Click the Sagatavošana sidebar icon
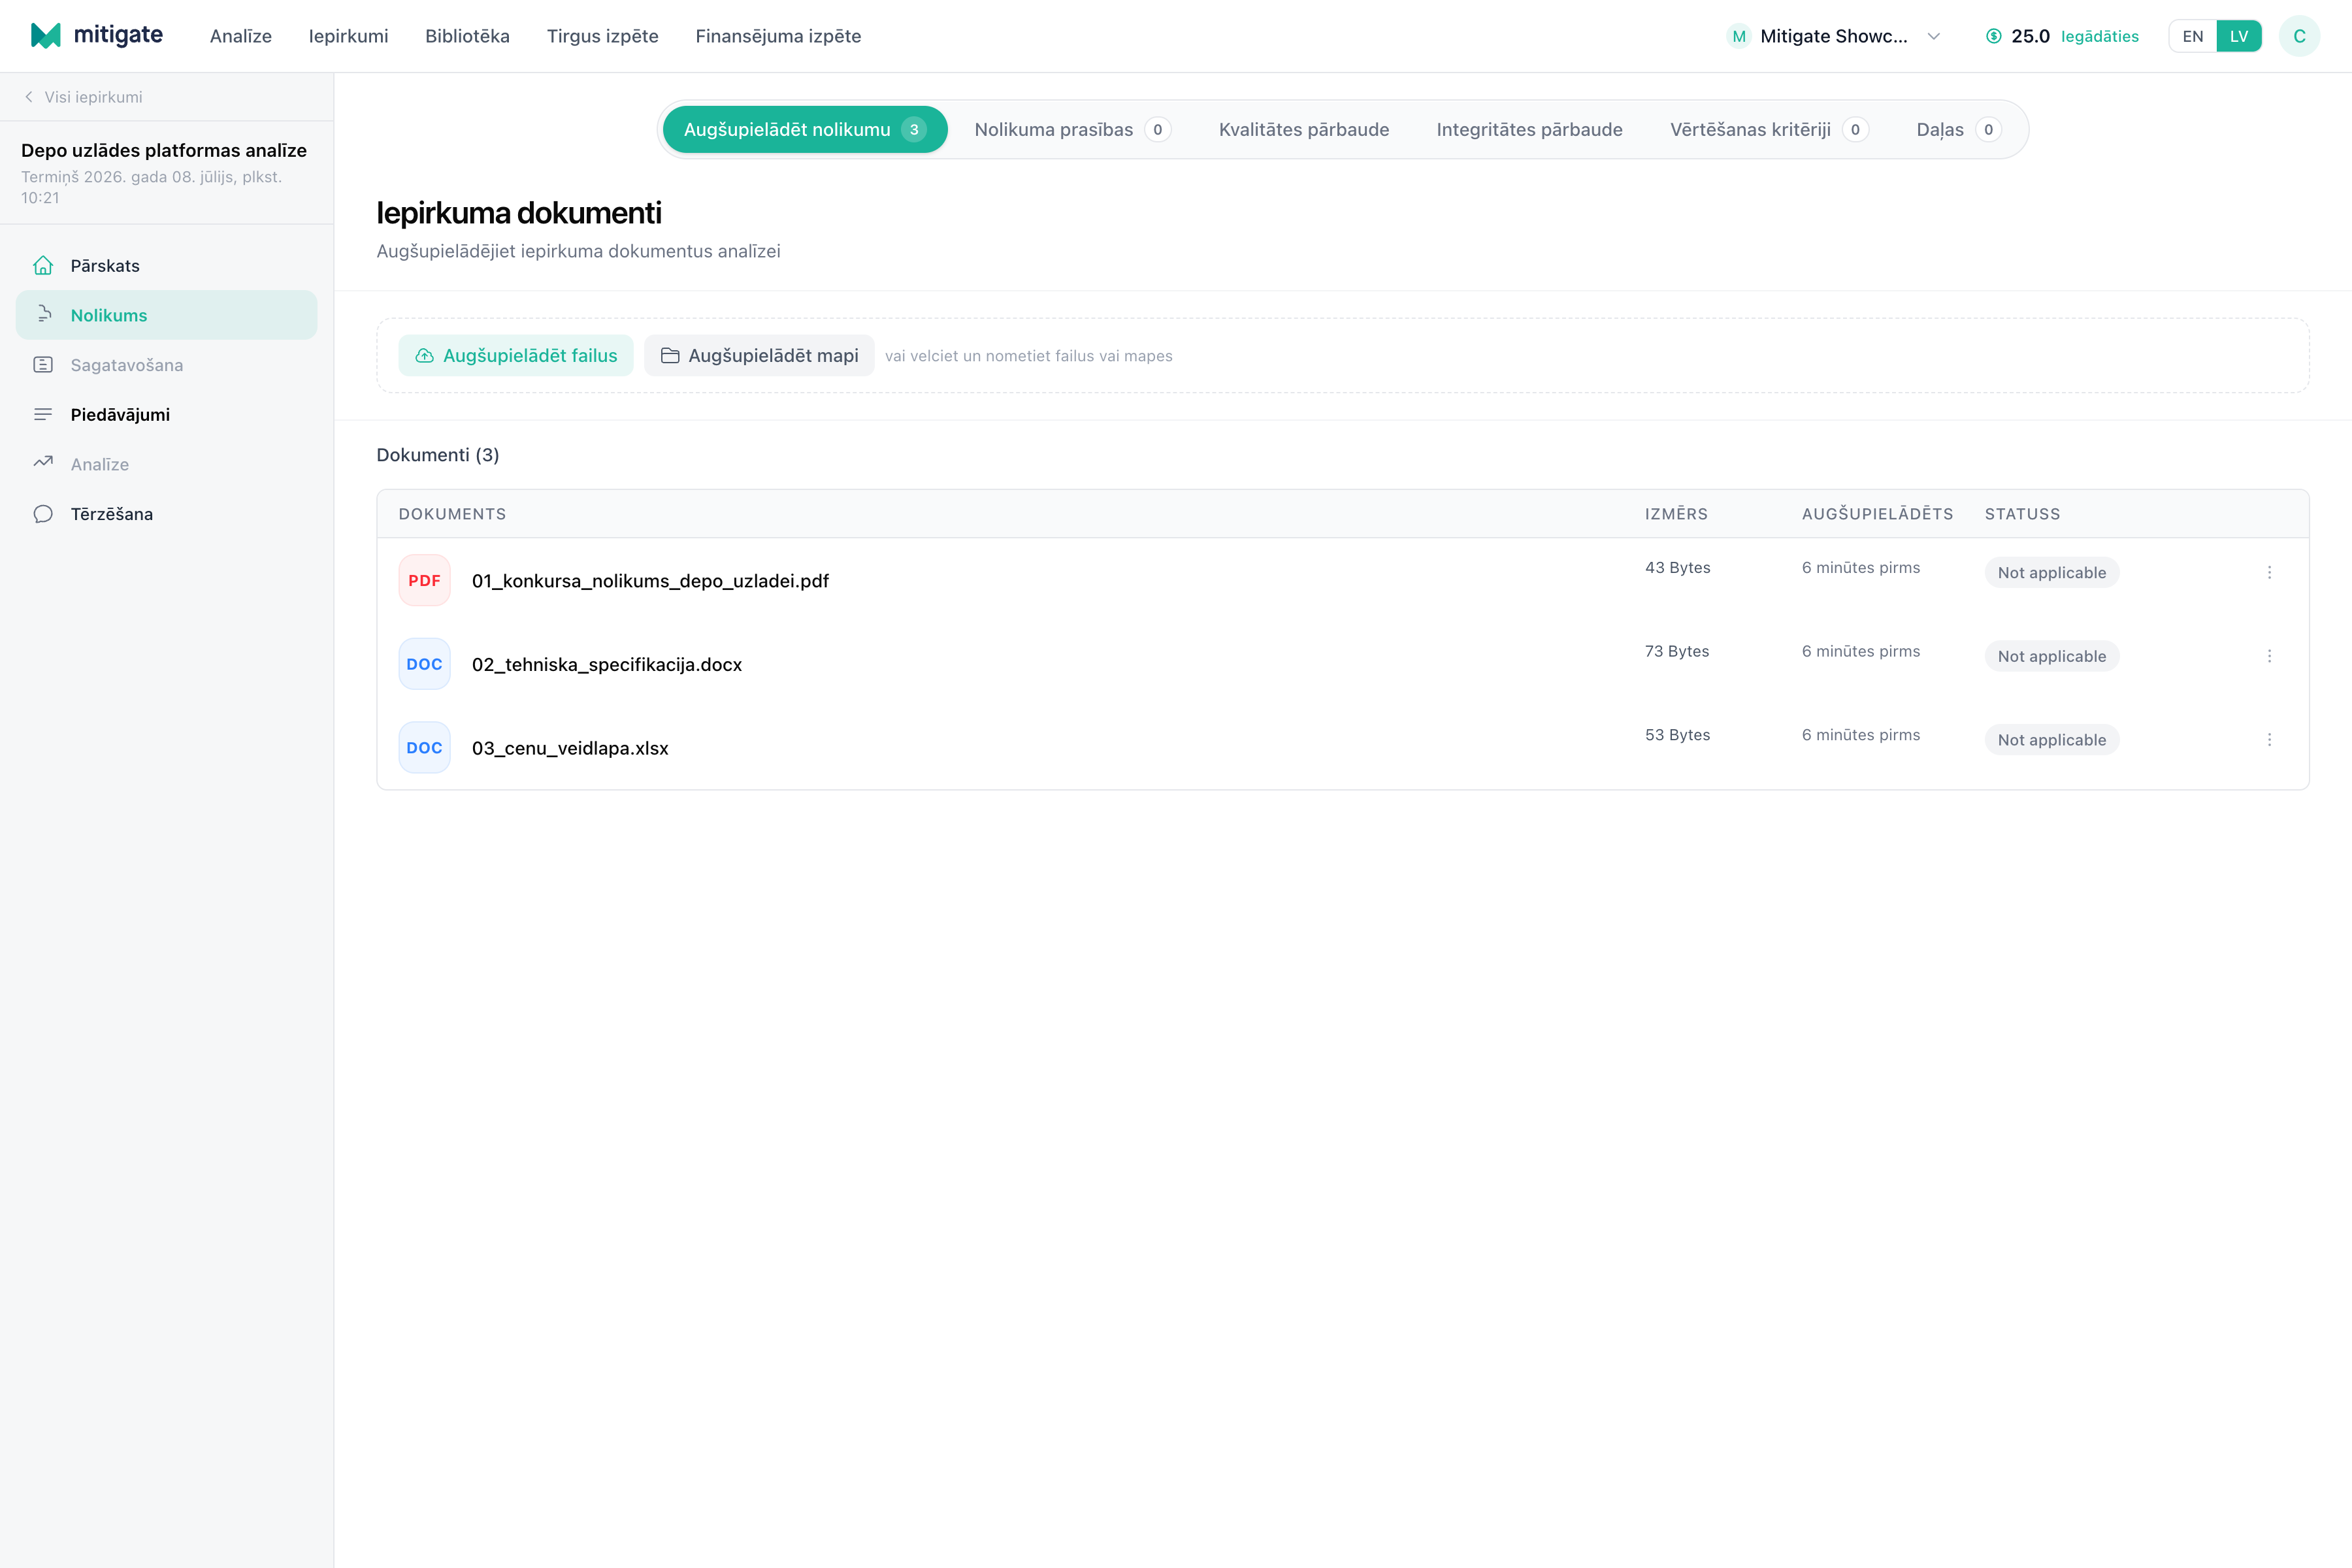This screenshot has width=2352, height=1568. coord(43,365)
